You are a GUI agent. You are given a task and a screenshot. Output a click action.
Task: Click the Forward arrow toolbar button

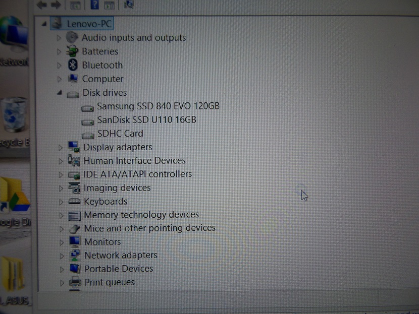click(56, 4)
